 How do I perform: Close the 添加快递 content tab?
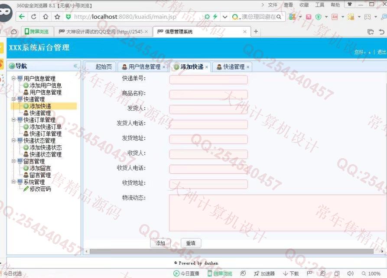(207, 67)
